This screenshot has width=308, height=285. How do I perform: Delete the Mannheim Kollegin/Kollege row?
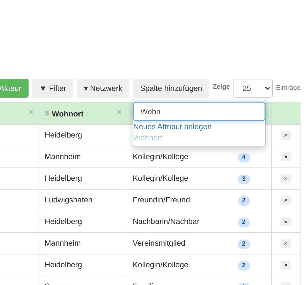(286, 157)
